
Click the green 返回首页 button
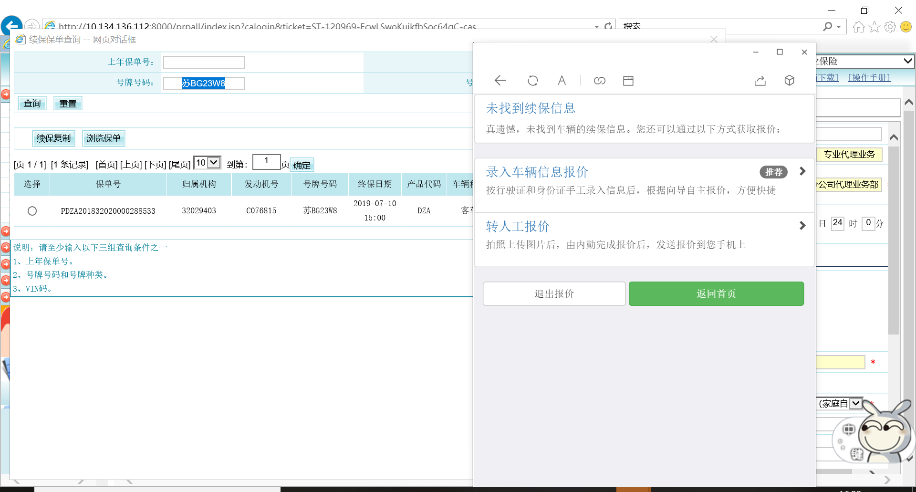coord(716,293)
